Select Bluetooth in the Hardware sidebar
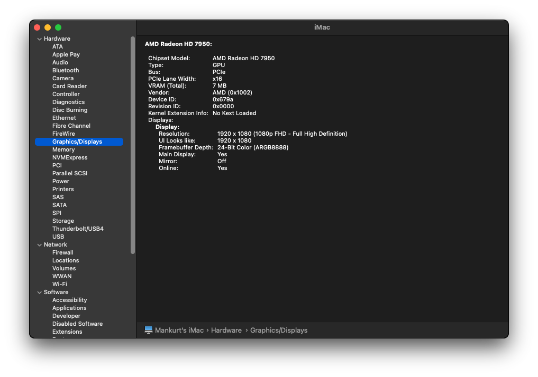538x377 pixels. pos(65,70)
